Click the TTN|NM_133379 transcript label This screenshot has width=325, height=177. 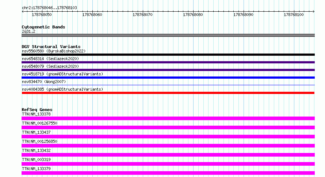pos(36,169)
